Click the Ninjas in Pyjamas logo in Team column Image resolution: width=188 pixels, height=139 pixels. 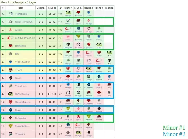[11, 22]
